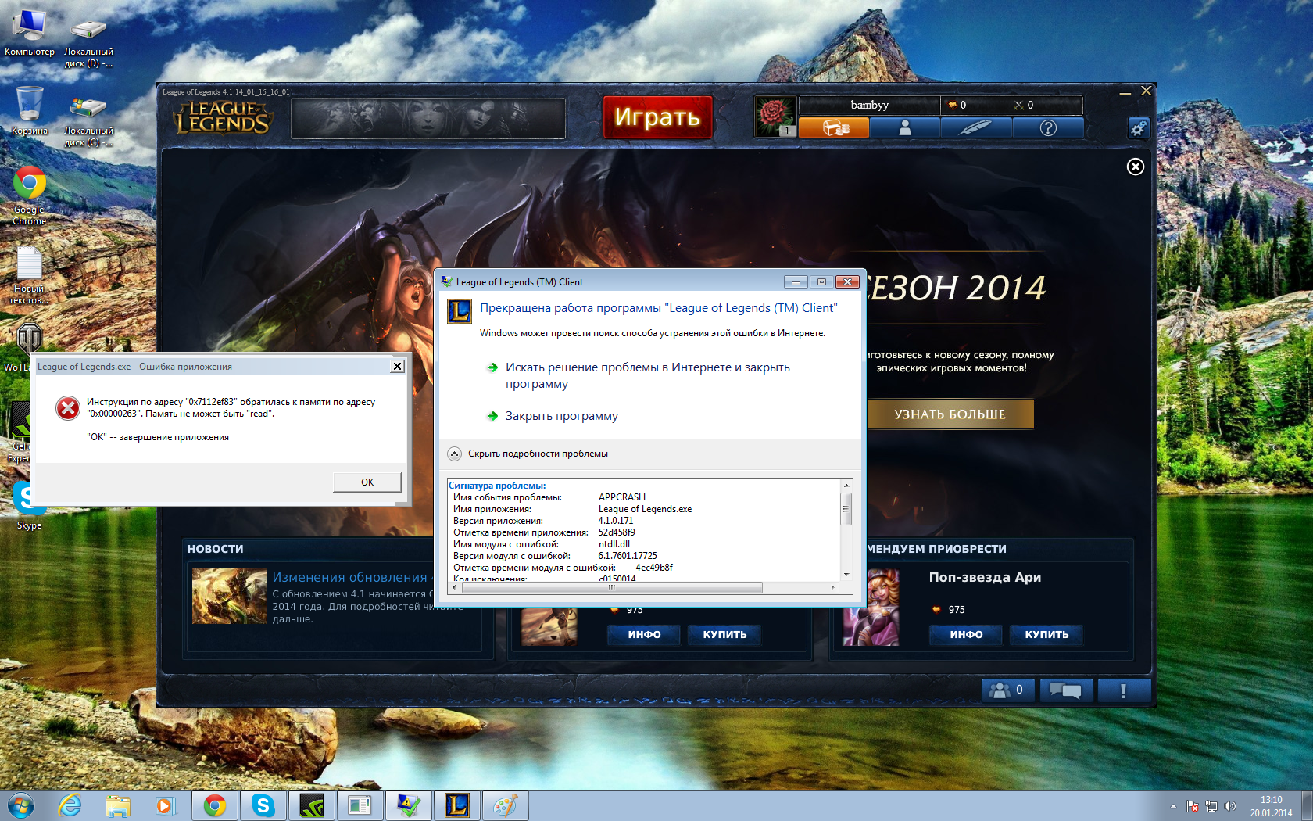1313x821 pixels.
Task: Select the version text 4.1.0.171
Action: 616,521
